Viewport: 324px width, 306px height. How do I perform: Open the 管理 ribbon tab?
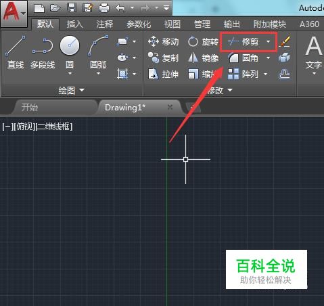click(x=202, y=24)
